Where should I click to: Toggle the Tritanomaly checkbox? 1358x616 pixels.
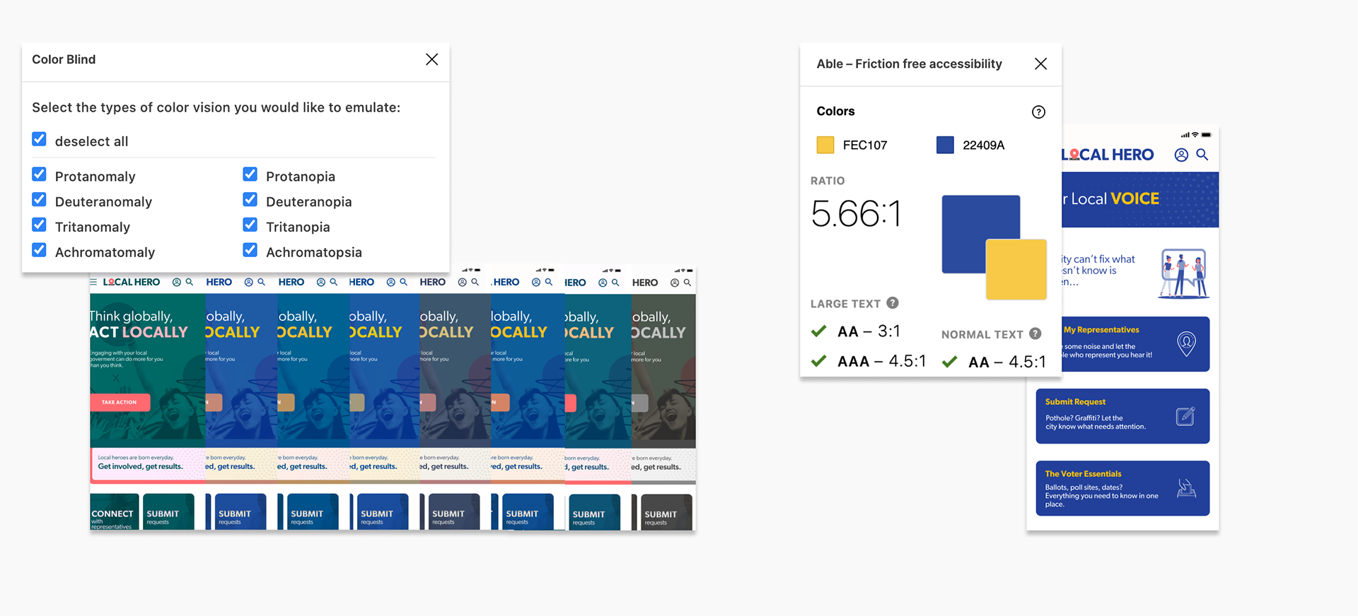pos(40,225)
